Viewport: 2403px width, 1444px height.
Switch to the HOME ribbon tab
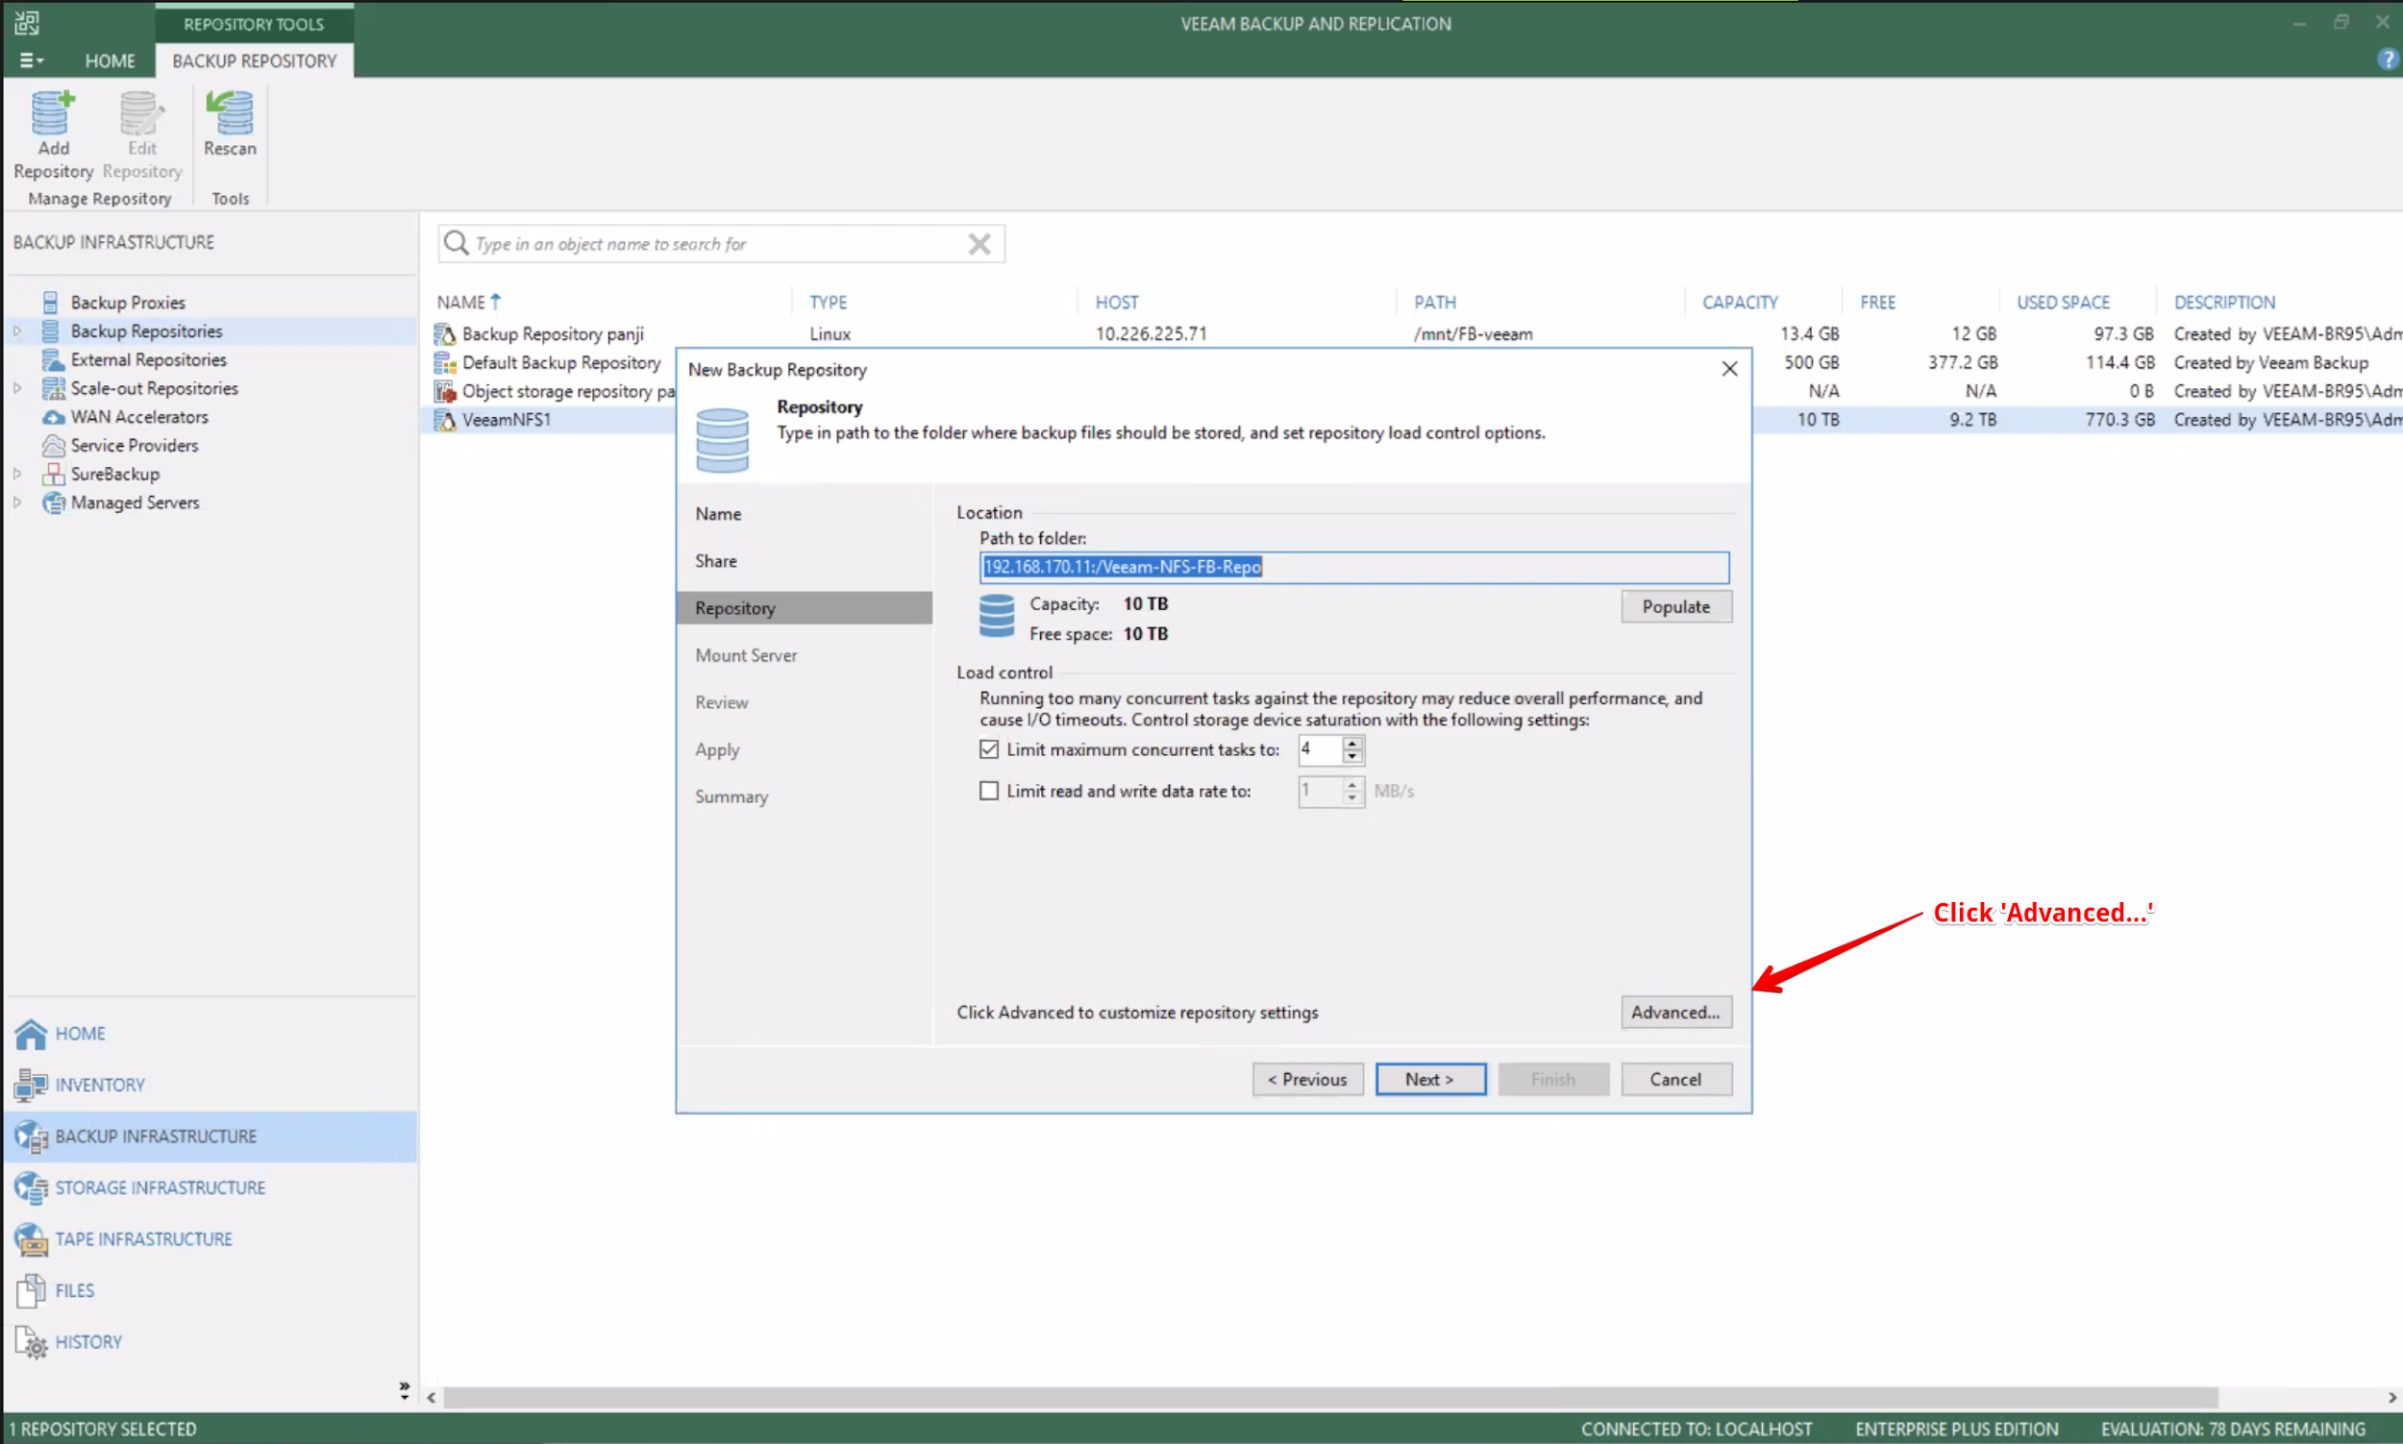[110, 61]
